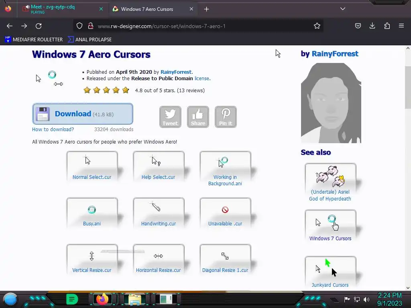Screen dimensions: 411x308
Task: Open Junkyard Cursors set
Action: point(330,272)
